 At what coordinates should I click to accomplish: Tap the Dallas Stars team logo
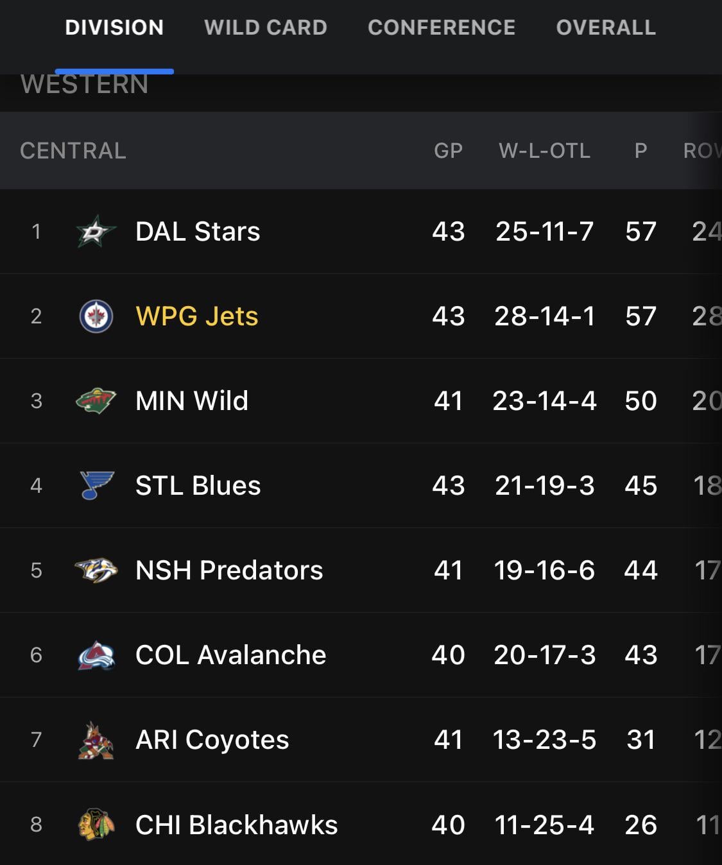[96, 232]
